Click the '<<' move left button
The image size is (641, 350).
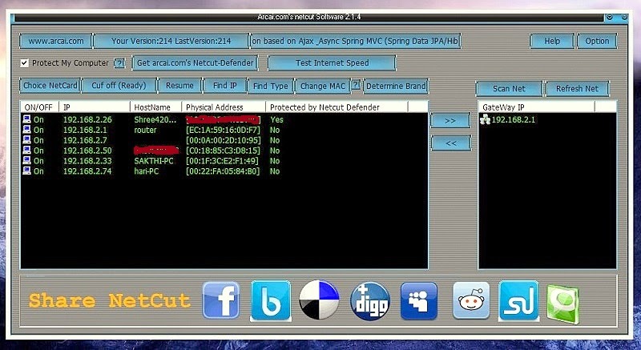click(450, 143)
